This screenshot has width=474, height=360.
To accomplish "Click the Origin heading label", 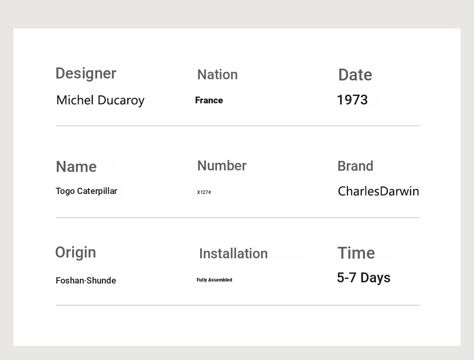I will (75, 252).
